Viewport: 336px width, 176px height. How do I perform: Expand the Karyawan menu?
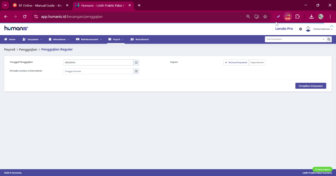(x=32, y=40)
